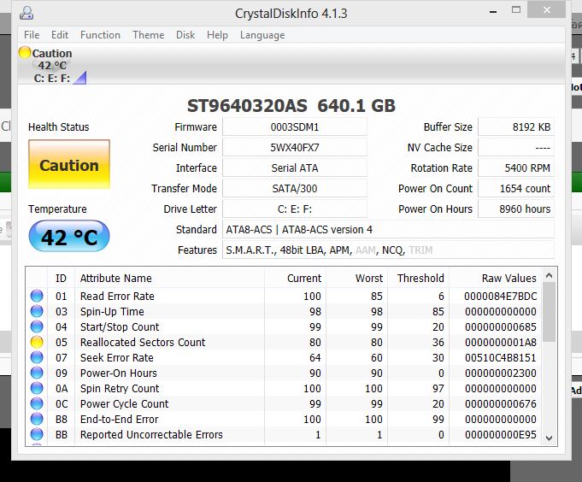The height and width of the screenshot is (482, 582).
Task: Click the ST9640320AS 640.1 GB model title
Action: point(291,105)
